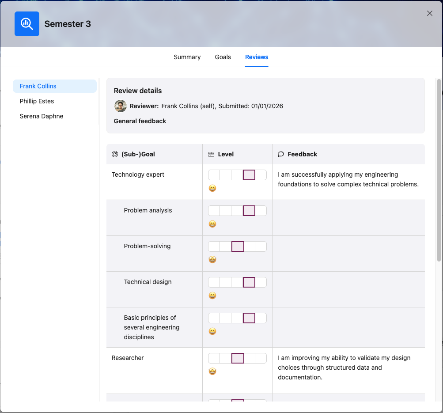
Task: Select highlighted level box for Problem-solving
Action: 238,246
